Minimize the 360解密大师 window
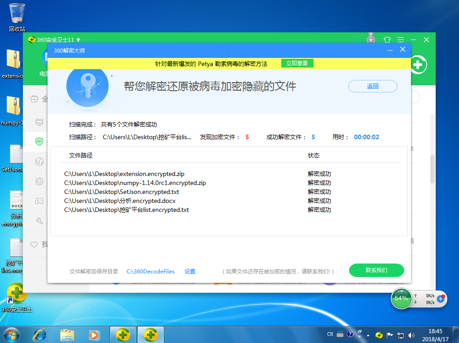This screenshot has width=459, height=343. coord(389,50)
